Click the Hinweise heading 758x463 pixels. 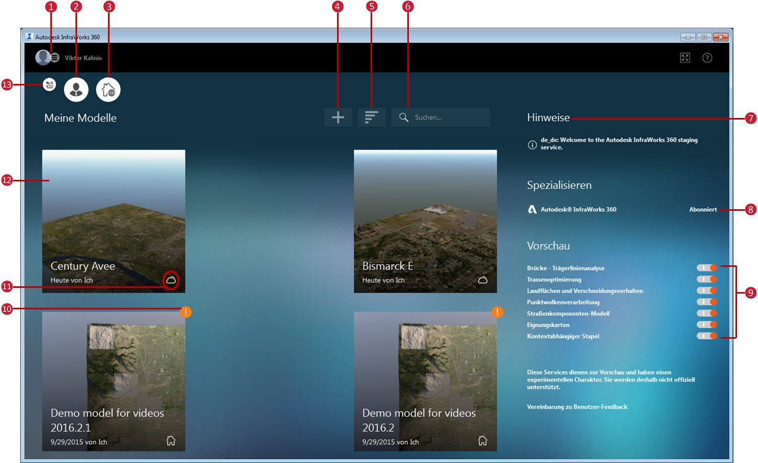(x=548, y=117)
